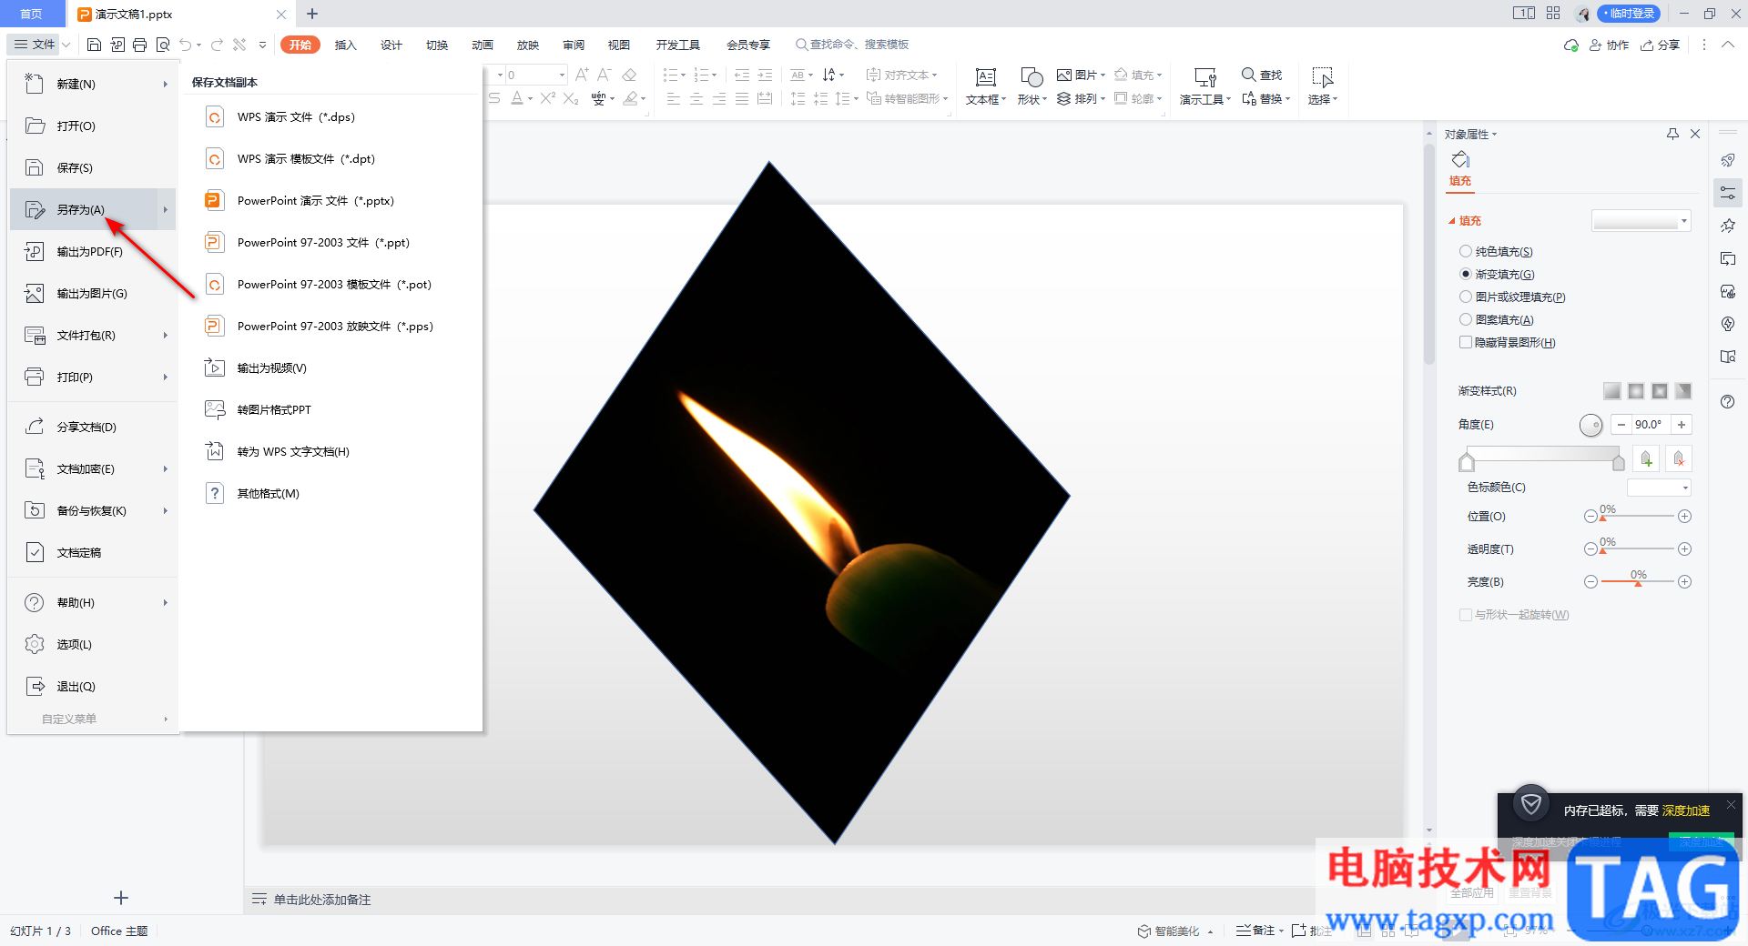The image size is (1748, 946).
Task: Click the undo arrow icon
Action: [x=186, y=45]
